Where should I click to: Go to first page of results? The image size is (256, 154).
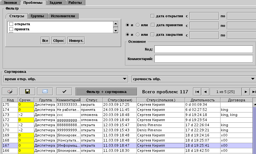point(197,92)
